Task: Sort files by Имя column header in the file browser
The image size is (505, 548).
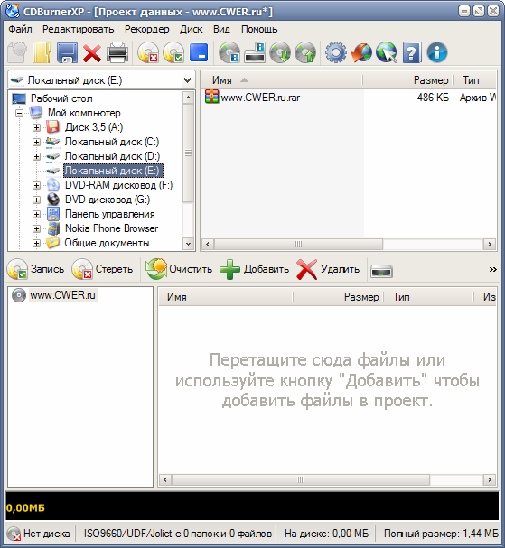Action: pyautogui.click(x=282, y=80)
